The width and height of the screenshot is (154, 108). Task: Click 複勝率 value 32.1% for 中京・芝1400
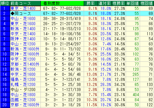click(120, 34)
